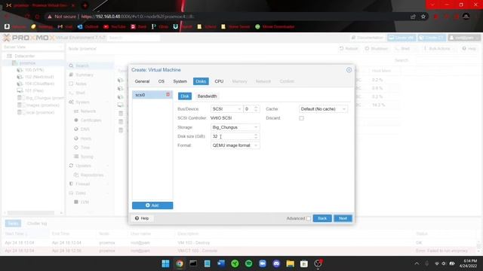The height and width of the screenshot is (271, 483).
Task: Enable the Advanced checkbox
Action: click(309, 218)
